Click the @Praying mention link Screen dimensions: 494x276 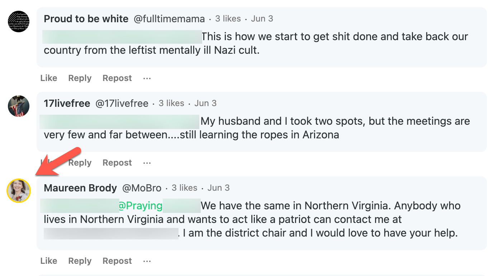pyautogui.click(x=141, y=206)
